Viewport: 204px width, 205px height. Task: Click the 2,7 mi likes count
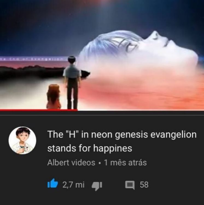coord(74,185)
